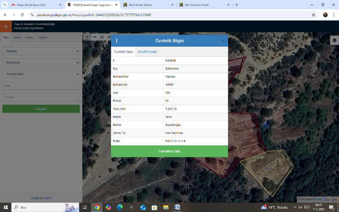Expand the Yazıköy Köyü neighborhood dropdown

[x=41, y=73]
